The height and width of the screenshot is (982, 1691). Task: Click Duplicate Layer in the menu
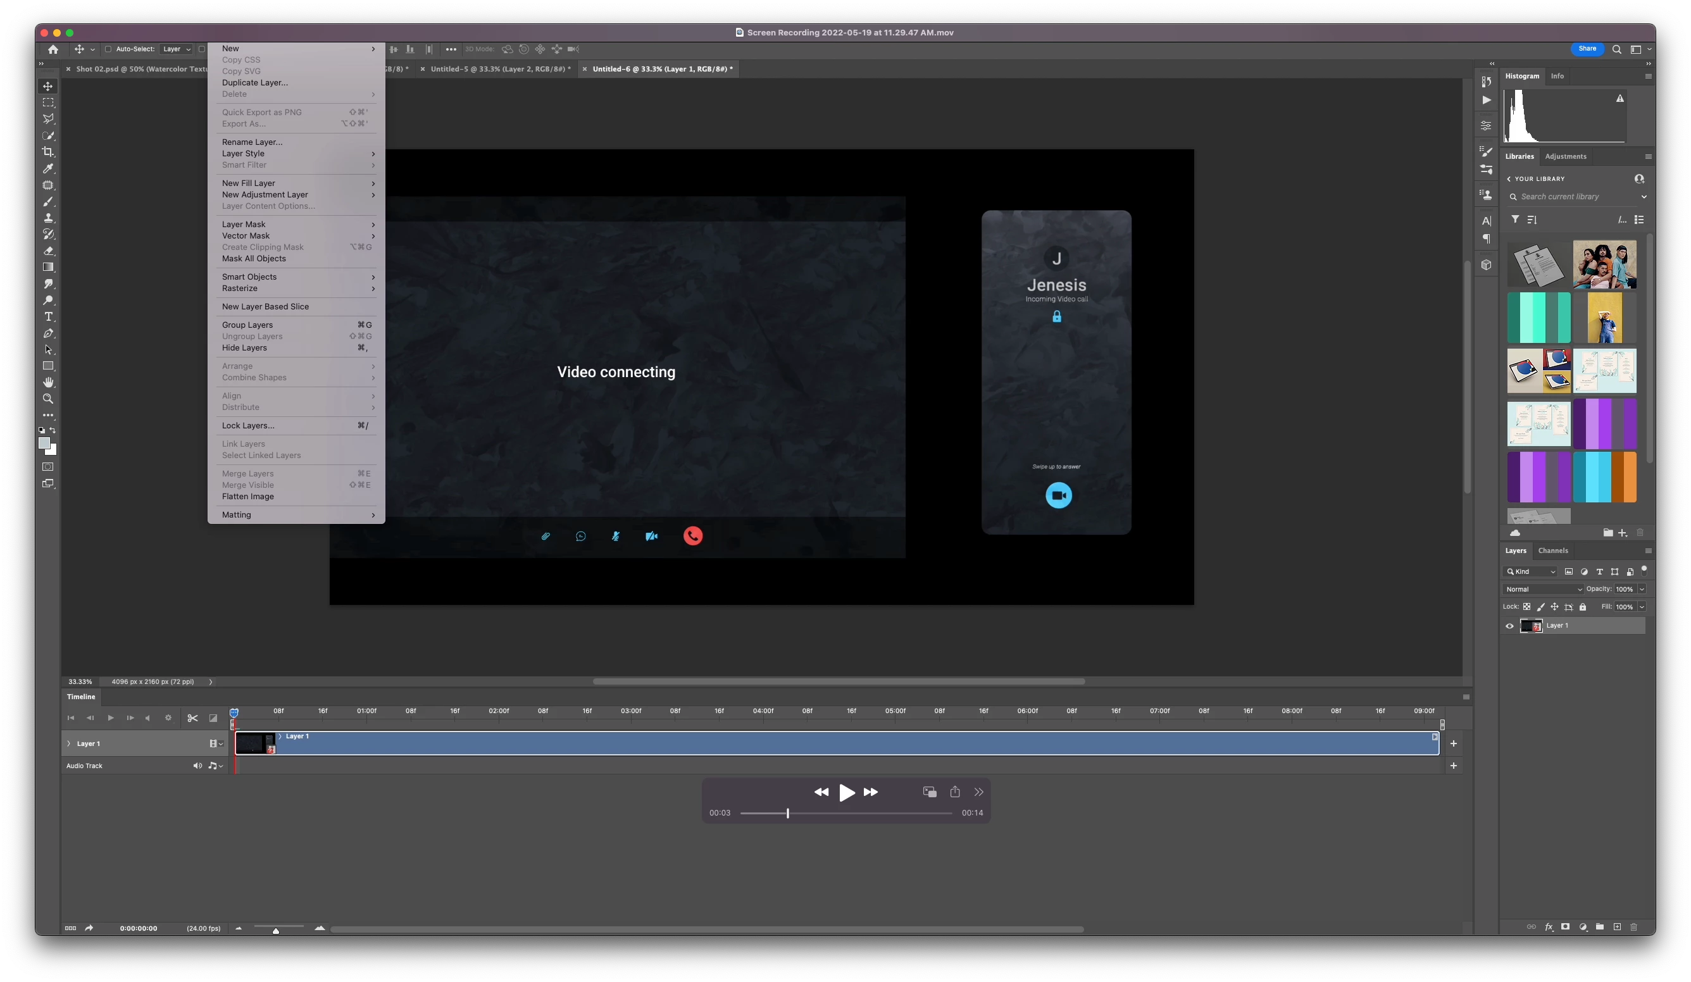(x=254, y=82)
